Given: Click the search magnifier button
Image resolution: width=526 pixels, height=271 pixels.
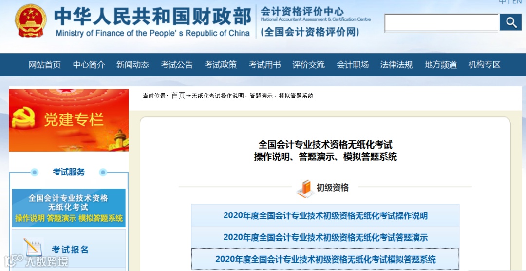Looking at the screenshot, I should [510, 22].
